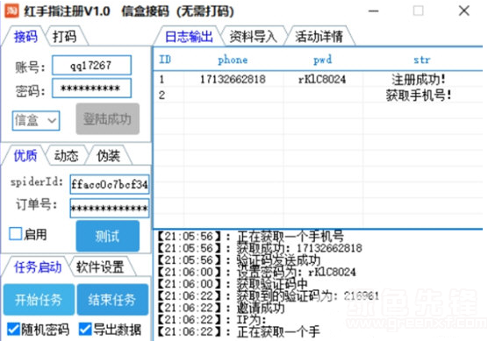Screen dimensions: 495x341
Task: Minimize the window
Action: [x=374, y=11]
